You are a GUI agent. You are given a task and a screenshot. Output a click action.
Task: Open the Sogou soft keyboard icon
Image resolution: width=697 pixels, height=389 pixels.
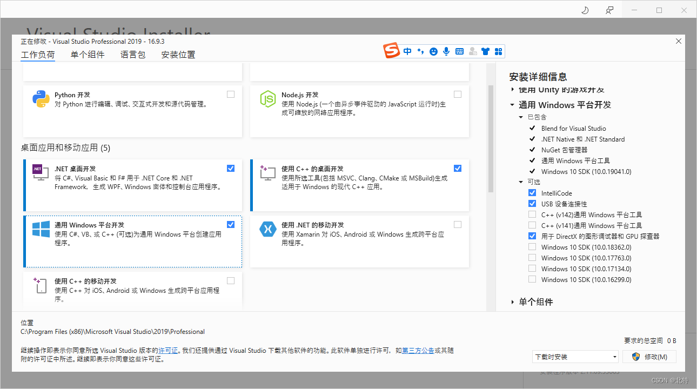459,51
